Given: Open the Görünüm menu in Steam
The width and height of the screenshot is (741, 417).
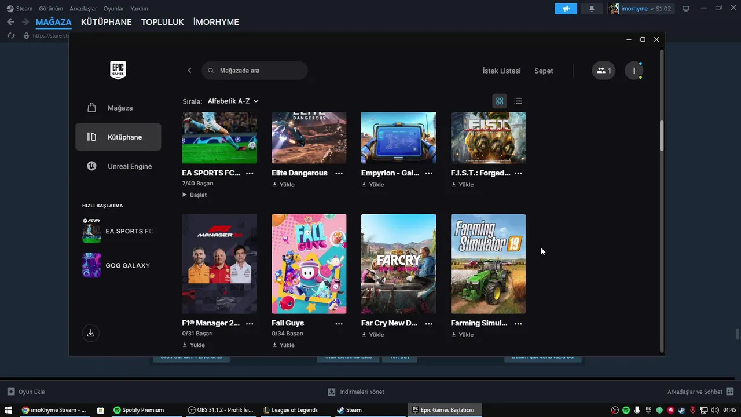Looking at the screenshot, I should pyautogui.click(x=51, y=9).
